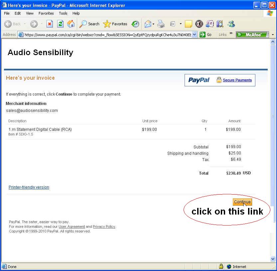This screenshot has height=271, width=277.
Task: Click the Refresh page icon
Action: (x=60, y=24)
